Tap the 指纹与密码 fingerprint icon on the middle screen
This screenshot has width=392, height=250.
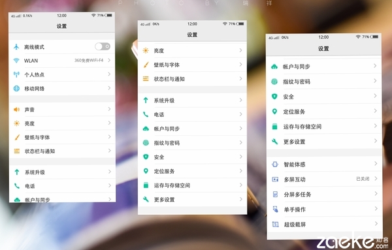(146, 142)
